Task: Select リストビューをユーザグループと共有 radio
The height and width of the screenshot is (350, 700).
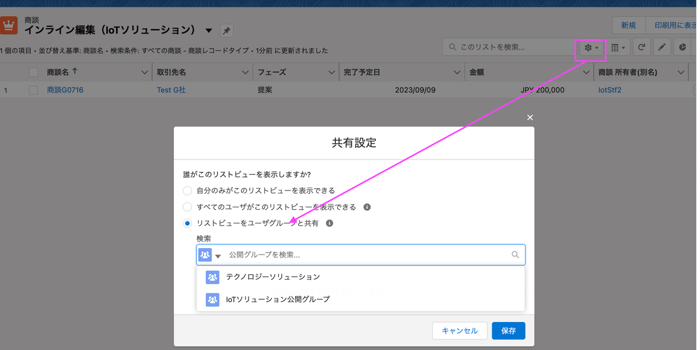Action: (x=187, y=223)
